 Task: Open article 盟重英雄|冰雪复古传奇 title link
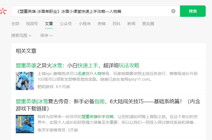click(108, 105)
